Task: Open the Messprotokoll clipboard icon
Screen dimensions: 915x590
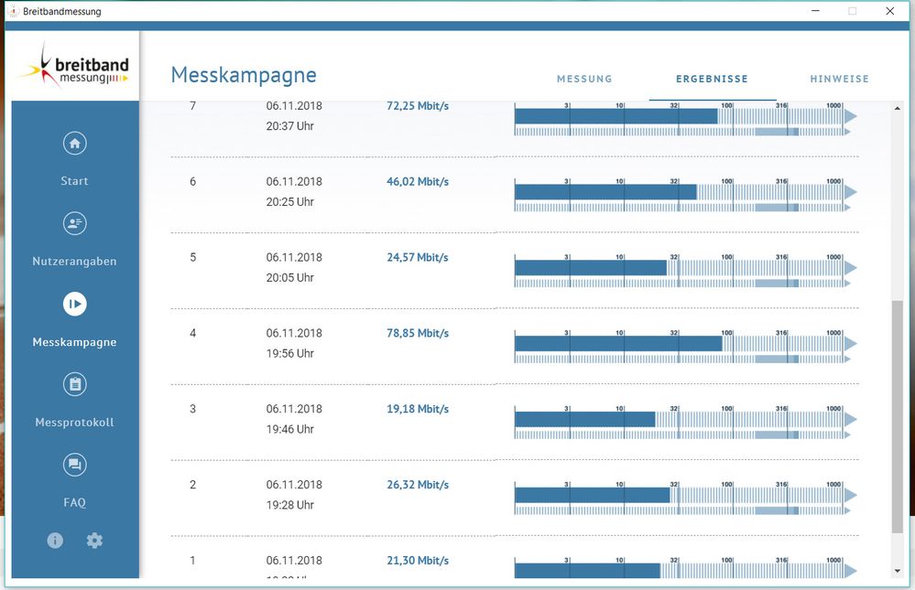Action: pos(75,384)
